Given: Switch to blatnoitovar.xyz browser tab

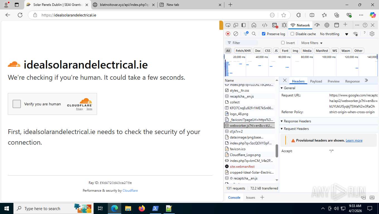Looking at the screenshot, I should [124, 5].
